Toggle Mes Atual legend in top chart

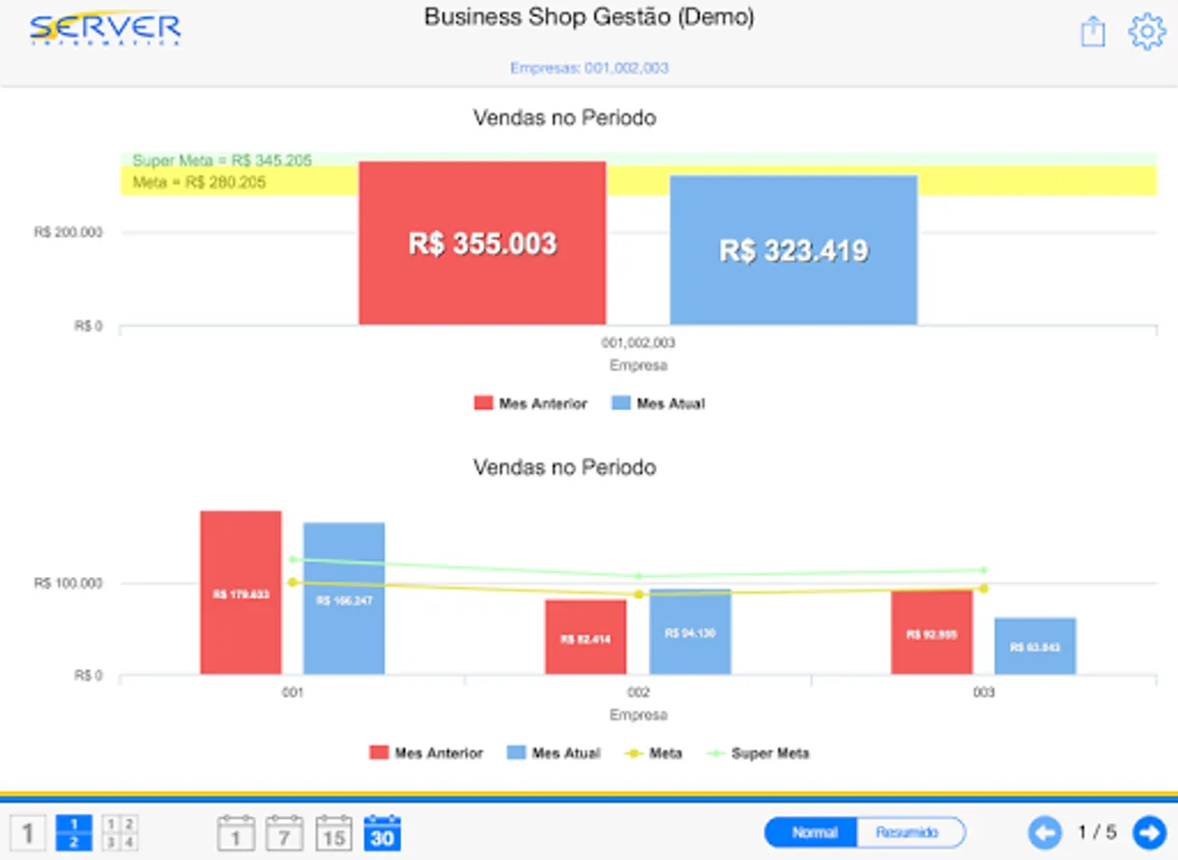pyautogui.click(x=658, y=403)
